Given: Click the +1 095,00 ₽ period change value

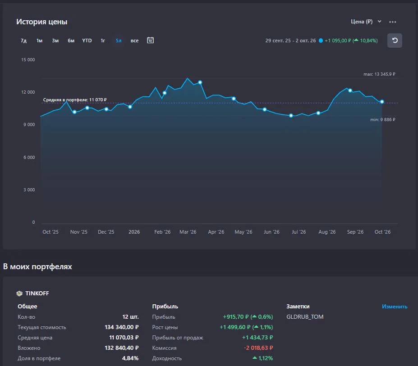Looking at the screenshot, I should coord(338,41).
